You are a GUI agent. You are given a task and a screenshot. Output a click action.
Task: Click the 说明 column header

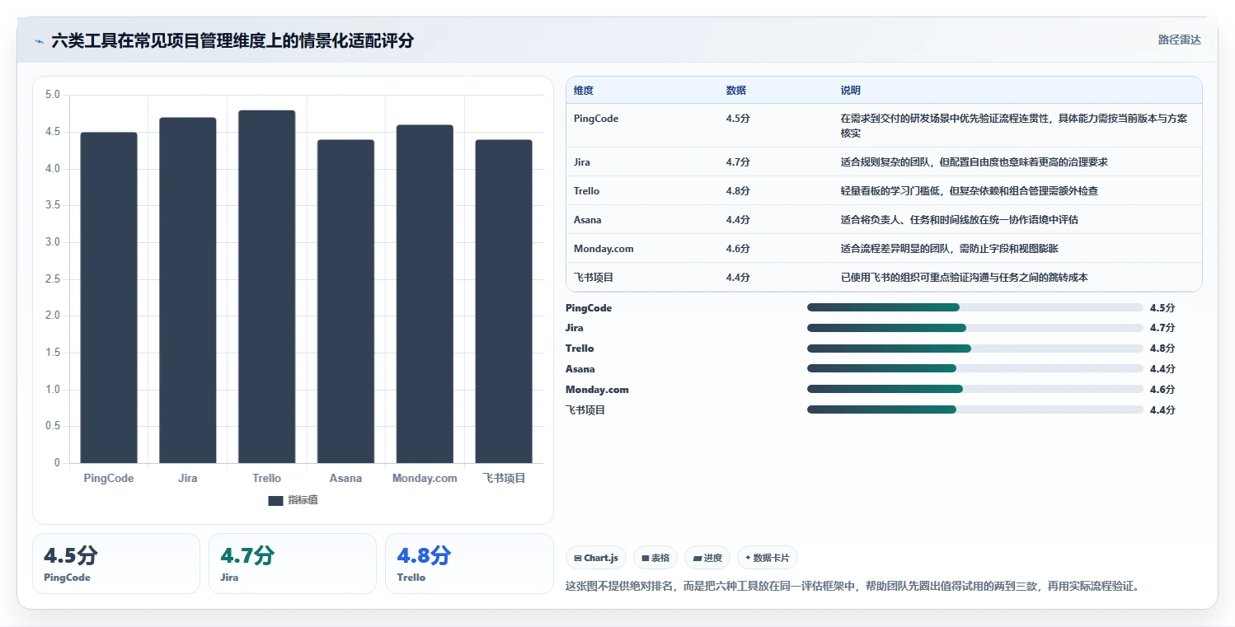[x=851, y=90]
